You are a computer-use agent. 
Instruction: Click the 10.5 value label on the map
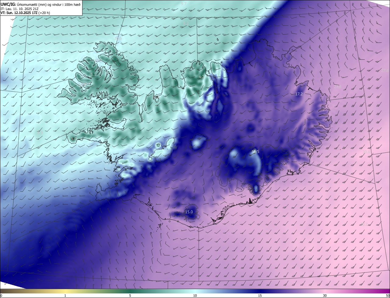(x=255, y=151)
